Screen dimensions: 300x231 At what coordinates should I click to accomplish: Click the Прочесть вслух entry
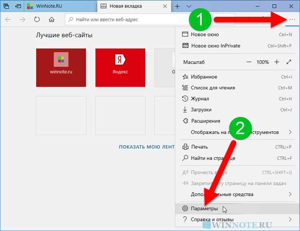pos(237,173)
